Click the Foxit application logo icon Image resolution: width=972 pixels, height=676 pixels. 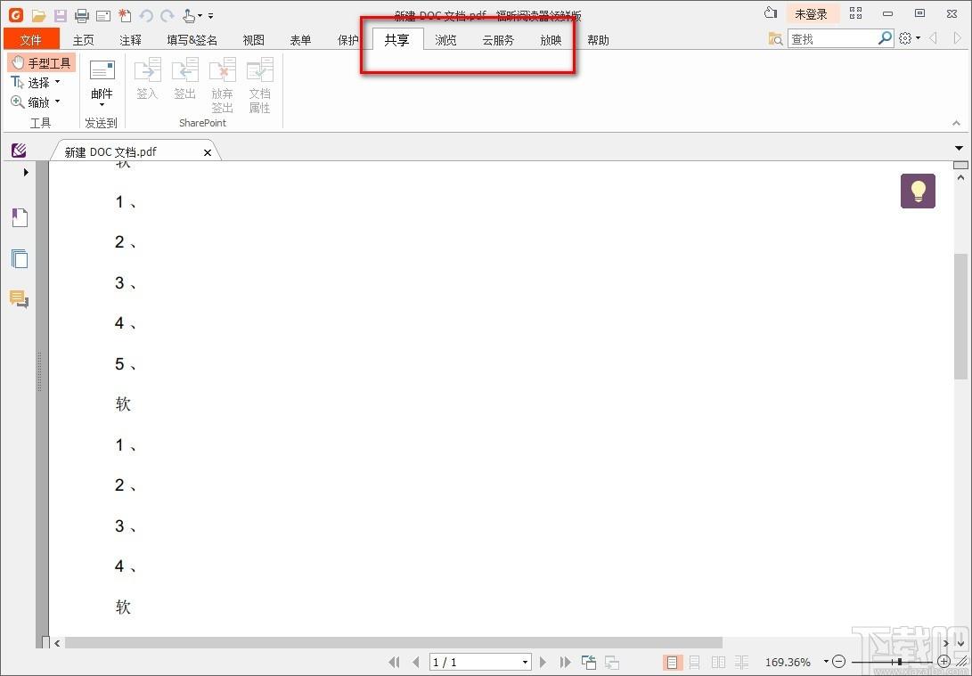[15, 14]
